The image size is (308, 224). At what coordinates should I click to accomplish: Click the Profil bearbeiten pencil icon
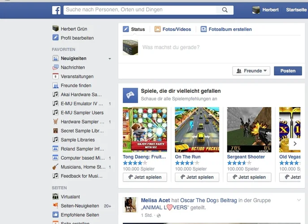click(56, 38)
